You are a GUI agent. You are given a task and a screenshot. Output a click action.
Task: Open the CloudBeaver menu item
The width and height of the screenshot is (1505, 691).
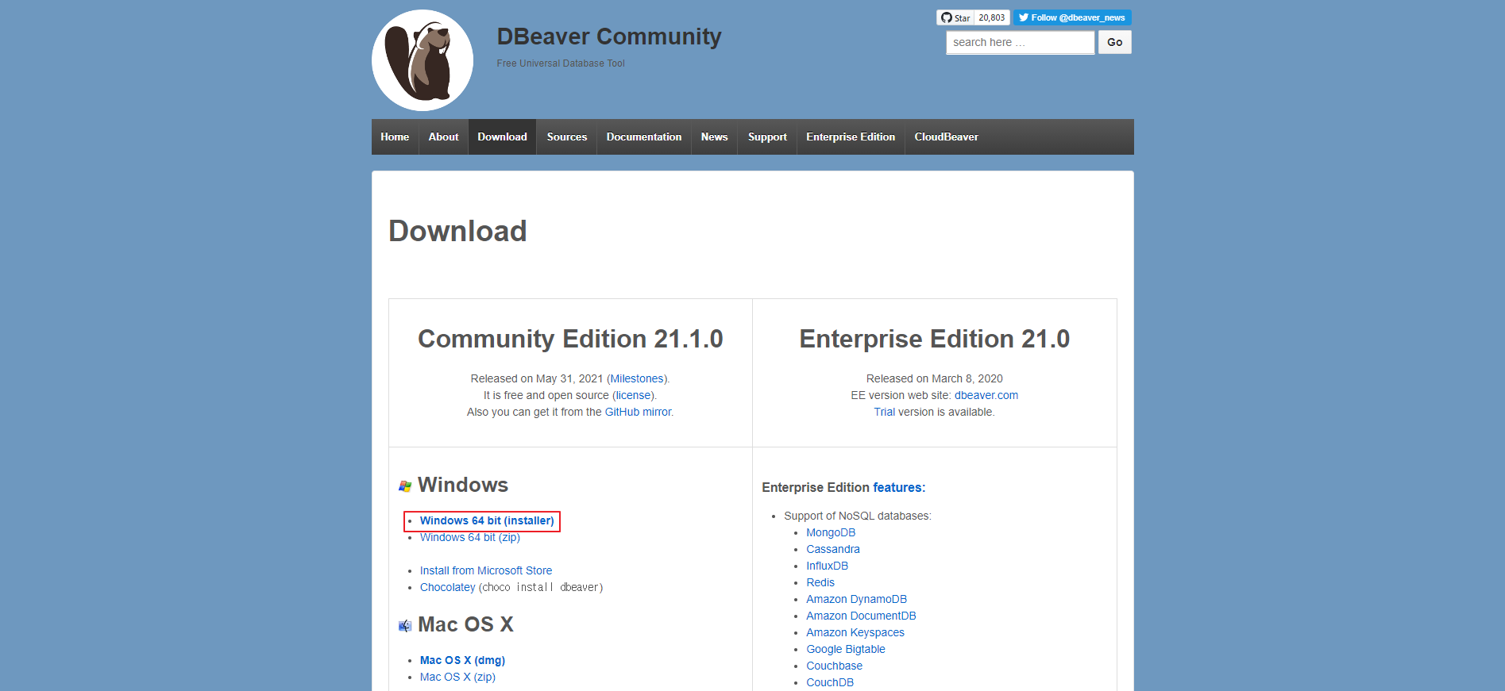[x=946, y=136]
